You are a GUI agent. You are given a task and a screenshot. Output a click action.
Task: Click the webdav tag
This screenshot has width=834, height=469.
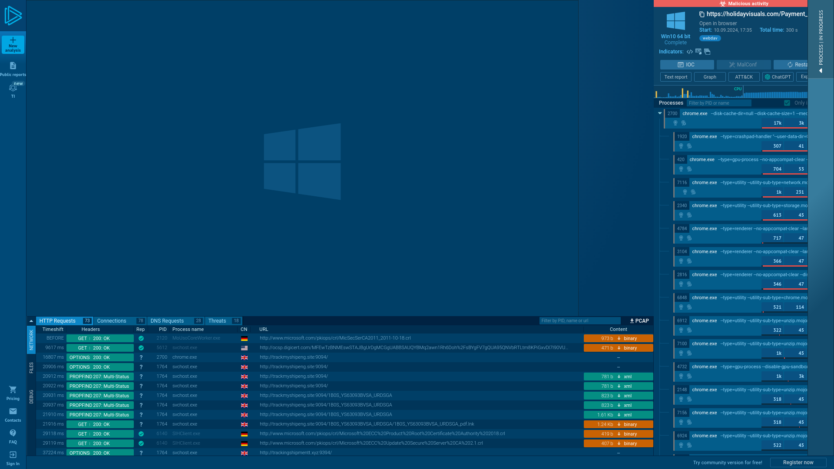710,38
